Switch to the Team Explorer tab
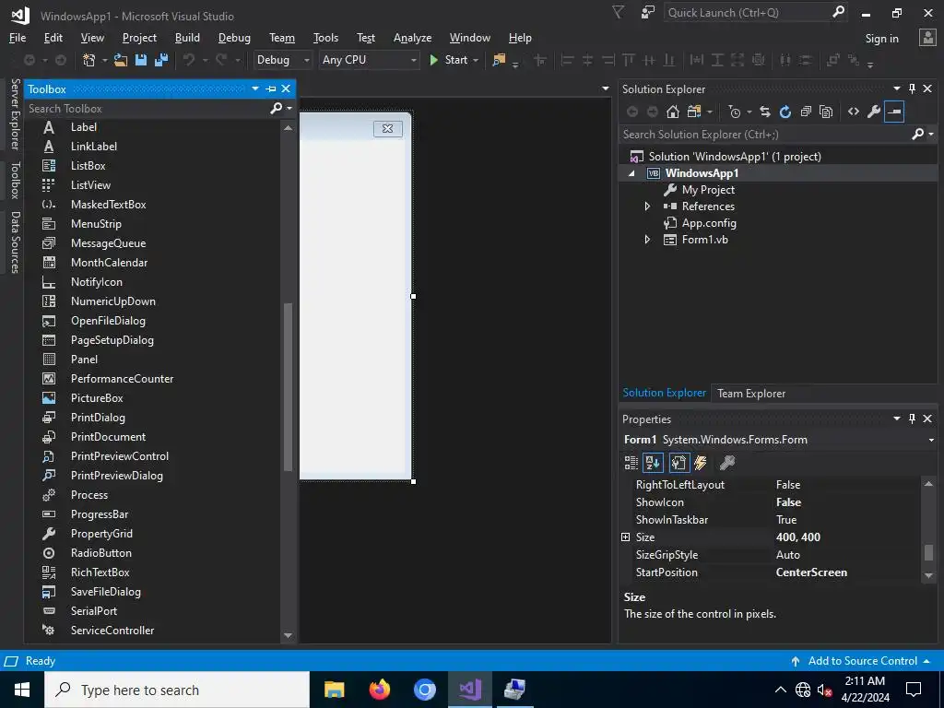 tap(750, 393)
